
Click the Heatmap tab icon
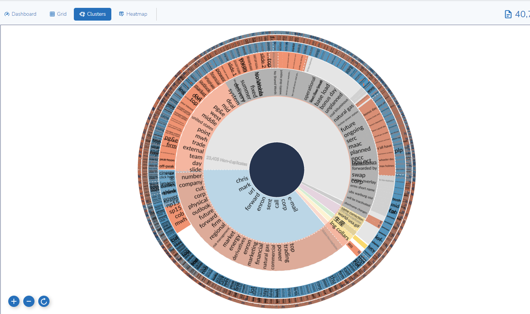121,14
